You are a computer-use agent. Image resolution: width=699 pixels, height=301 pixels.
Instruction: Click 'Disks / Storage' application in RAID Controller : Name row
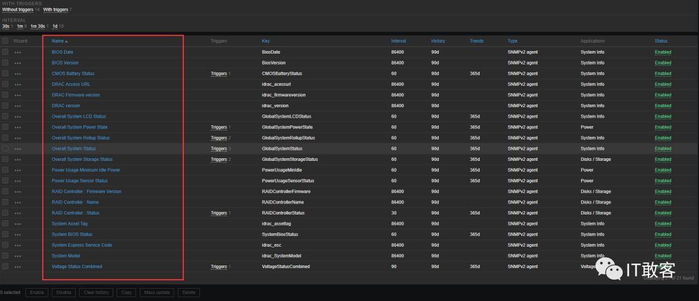click(595, 202)
